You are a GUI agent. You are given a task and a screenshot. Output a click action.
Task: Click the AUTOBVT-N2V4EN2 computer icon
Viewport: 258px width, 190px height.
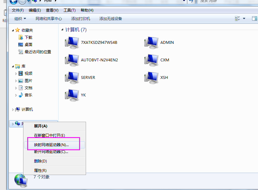(72, 60)
